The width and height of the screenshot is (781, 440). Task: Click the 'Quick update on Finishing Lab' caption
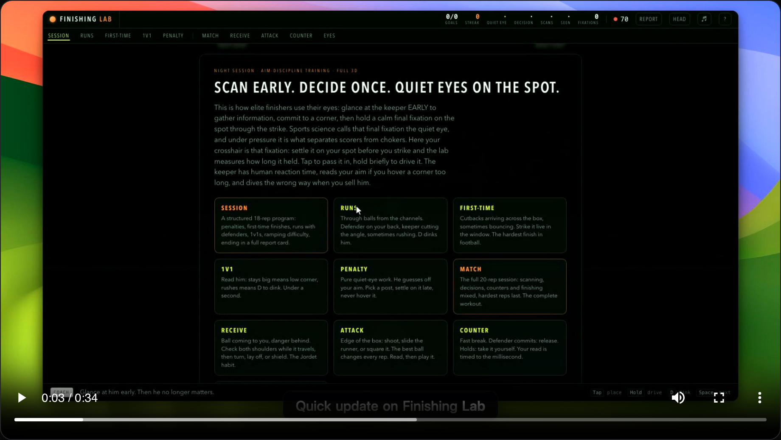coord(390,406)
